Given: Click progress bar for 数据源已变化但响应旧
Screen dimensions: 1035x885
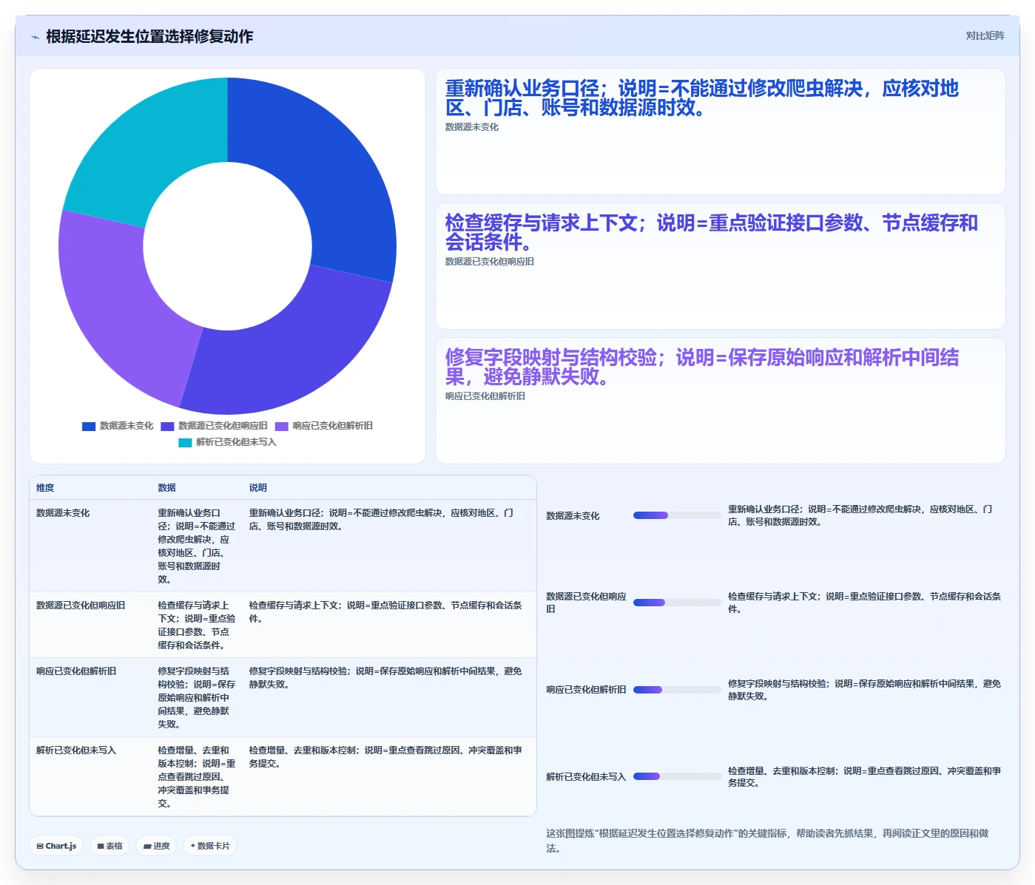Looking at the screenshot, I should coord(677,603).
